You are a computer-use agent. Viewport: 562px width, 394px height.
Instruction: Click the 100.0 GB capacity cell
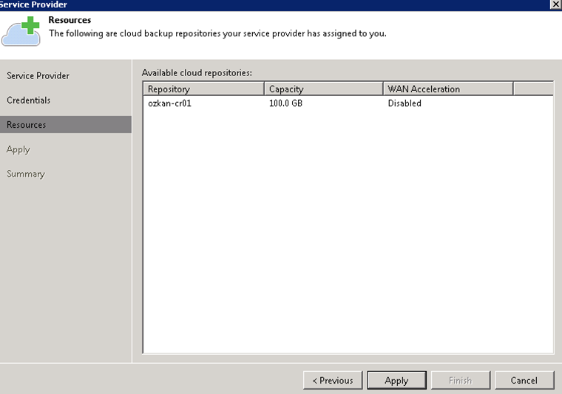point(285,103)
